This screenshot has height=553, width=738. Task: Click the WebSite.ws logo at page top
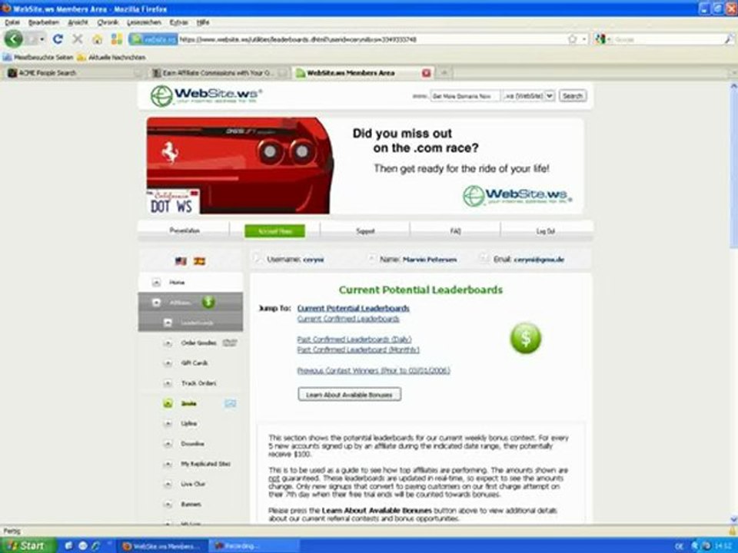pos(206,95)
